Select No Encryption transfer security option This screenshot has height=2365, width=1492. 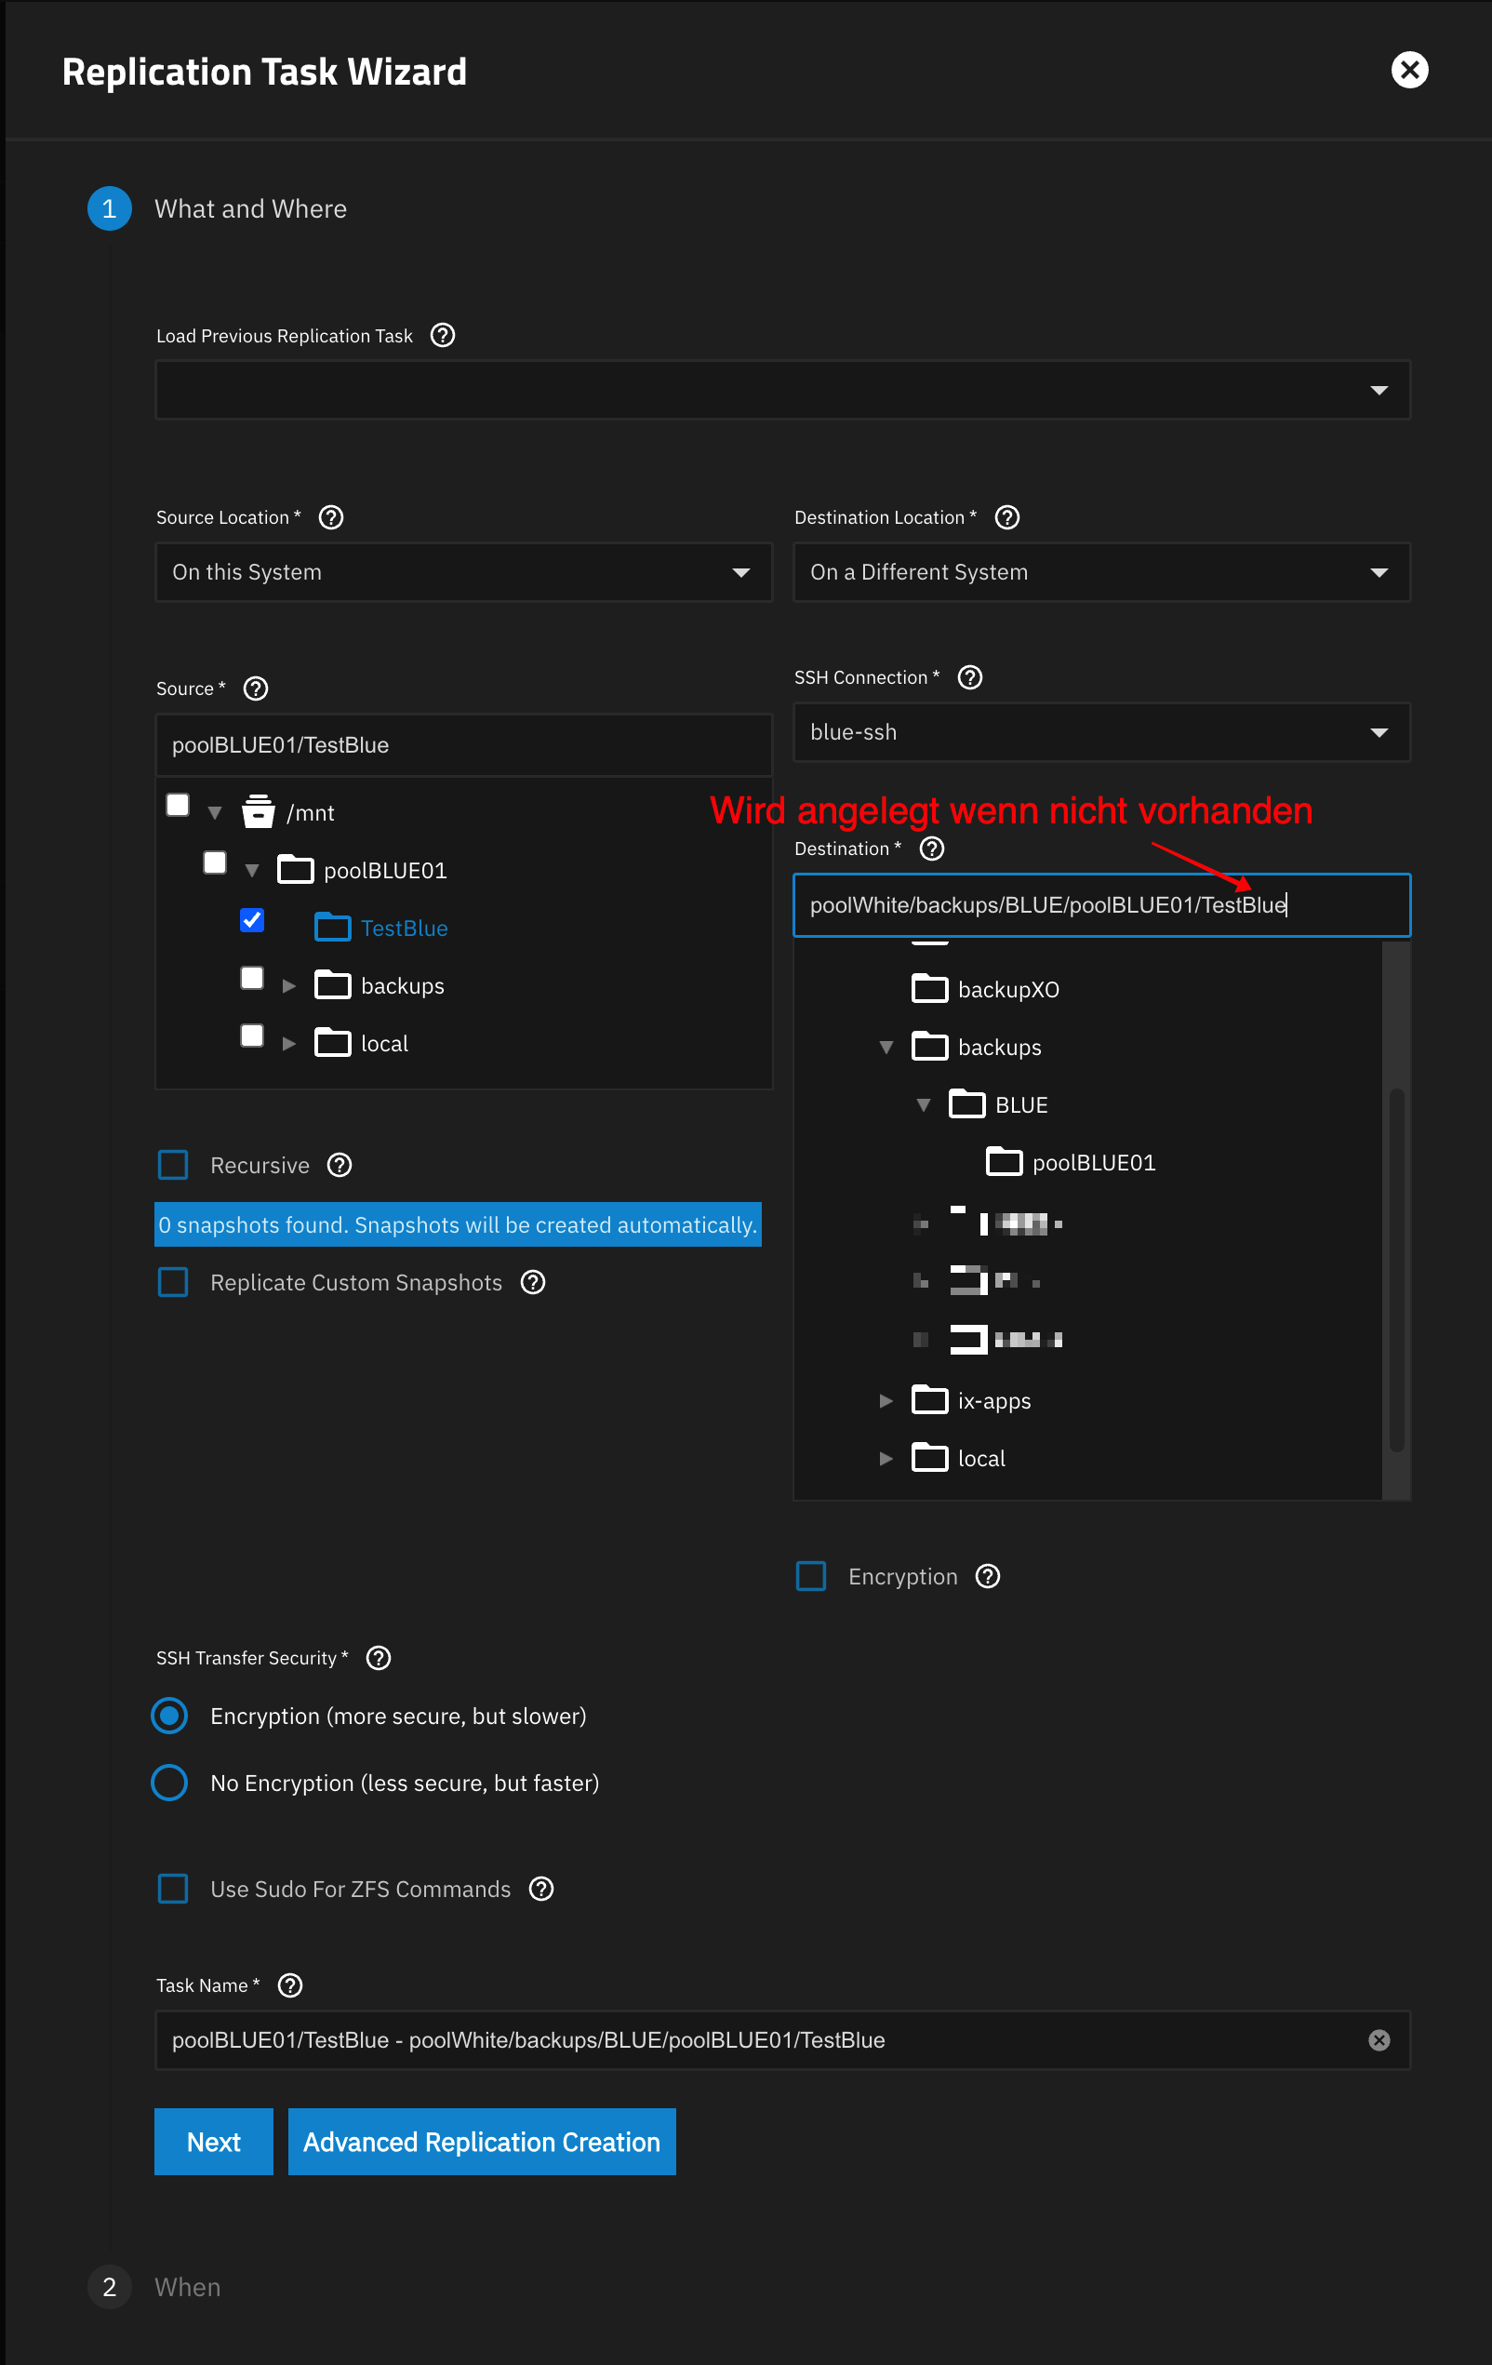170,1784
